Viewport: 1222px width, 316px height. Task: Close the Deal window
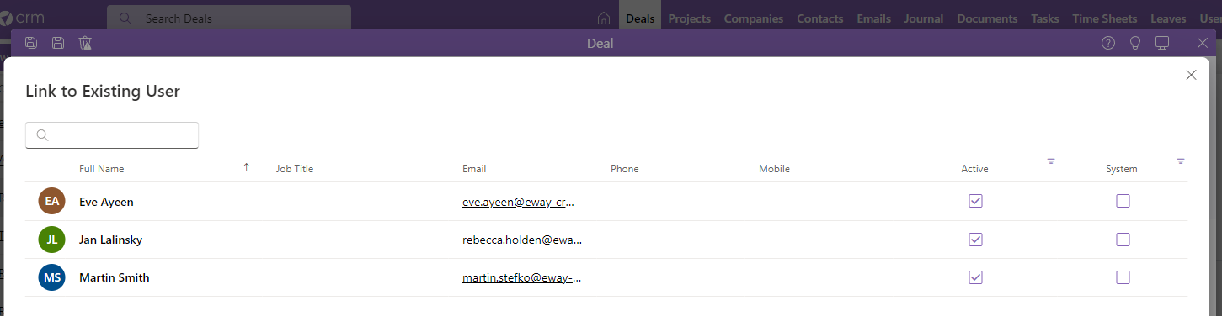pyautogui.click(x=1203, y=43)
